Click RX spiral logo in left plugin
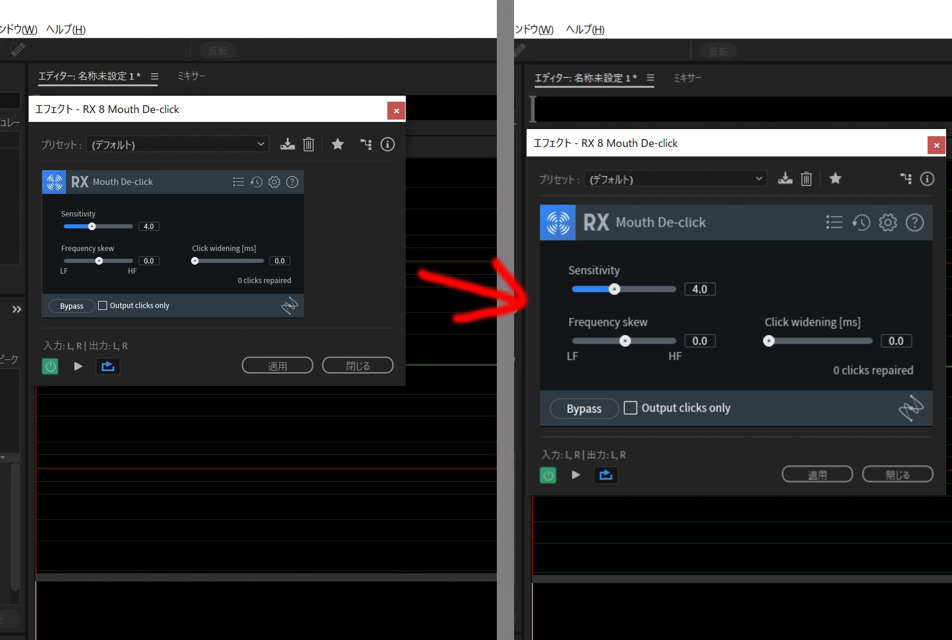952x640 pixels. coord(54,182)
